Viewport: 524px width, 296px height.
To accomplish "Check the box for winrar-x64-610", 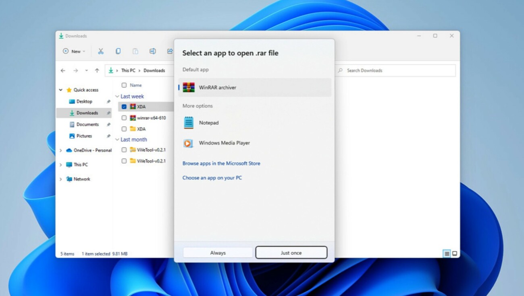I will [124, 118].
